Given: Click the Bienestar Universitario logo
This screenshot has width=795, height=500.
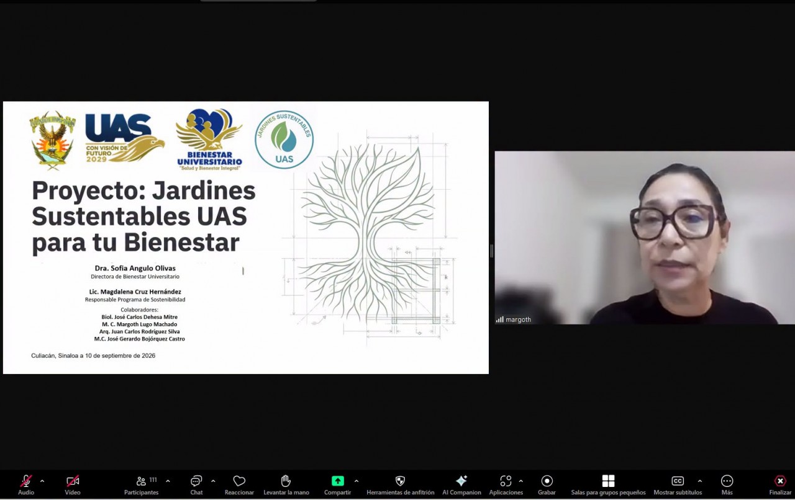Looking at the screenshot, I should [x=209, y=140].
